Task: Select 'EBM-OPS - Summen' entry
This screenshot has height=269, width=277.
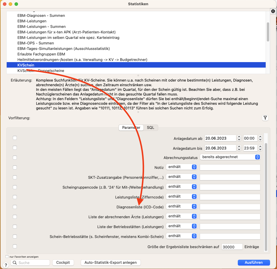Action: (136, 43)
